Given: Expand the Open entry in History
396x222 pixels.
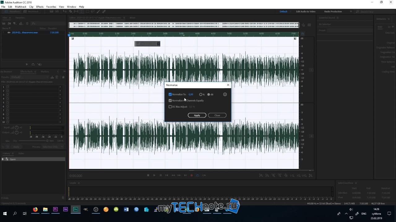Looking at the screenshot, I should (3, 159).
